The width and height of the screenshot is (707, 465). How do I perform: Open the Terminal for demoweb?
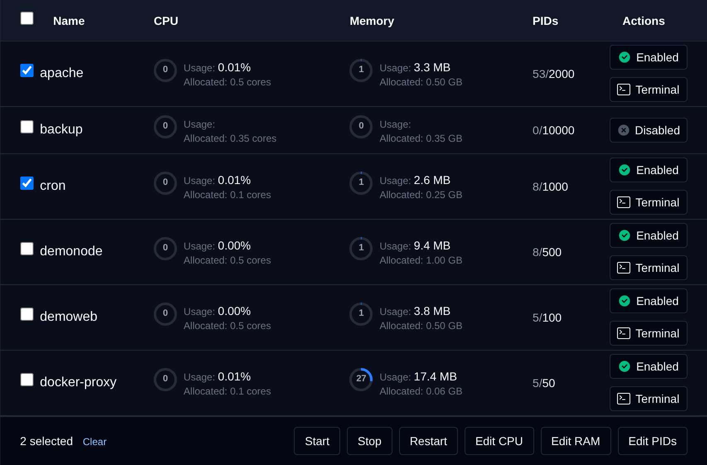pos(648,333)
